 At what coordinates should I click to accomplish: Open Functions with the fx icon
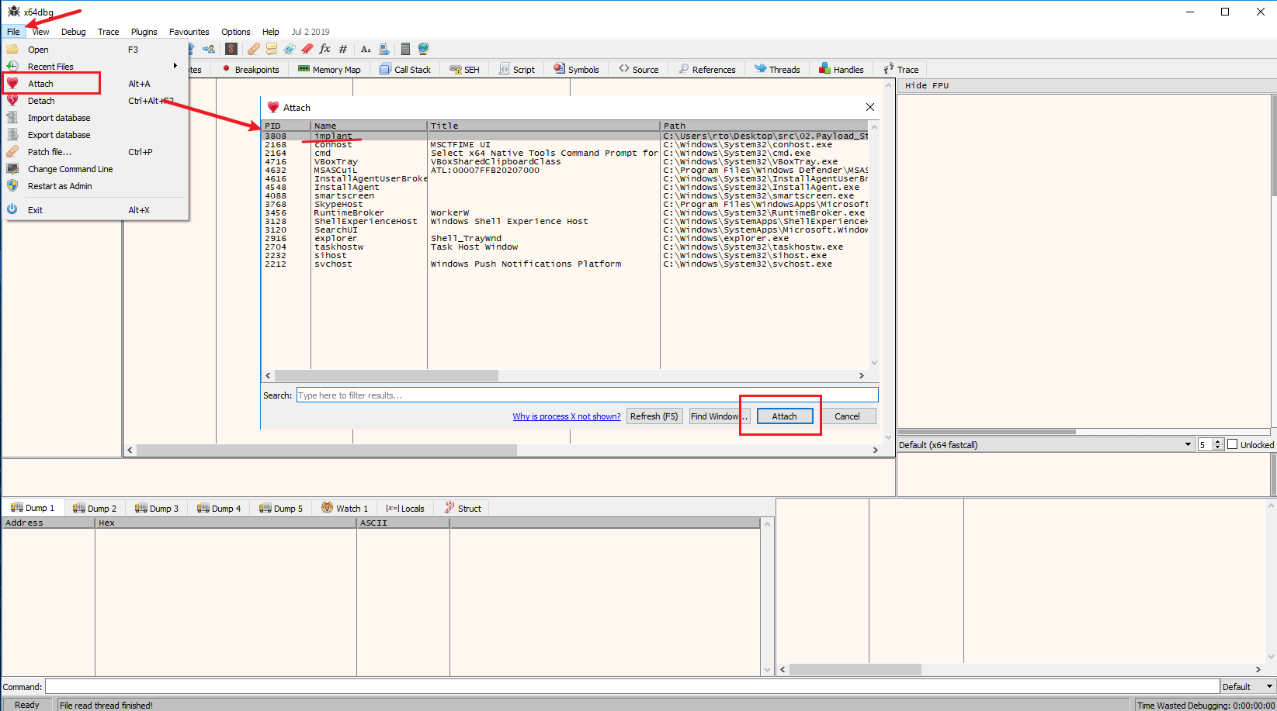pos(325,49)
